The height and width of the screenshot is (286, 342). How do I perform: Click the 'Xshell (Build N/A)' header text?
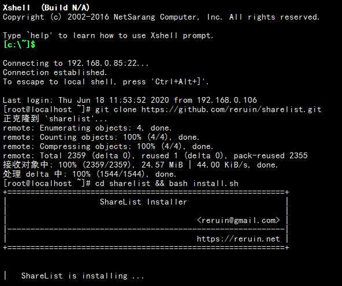point(46,8)
